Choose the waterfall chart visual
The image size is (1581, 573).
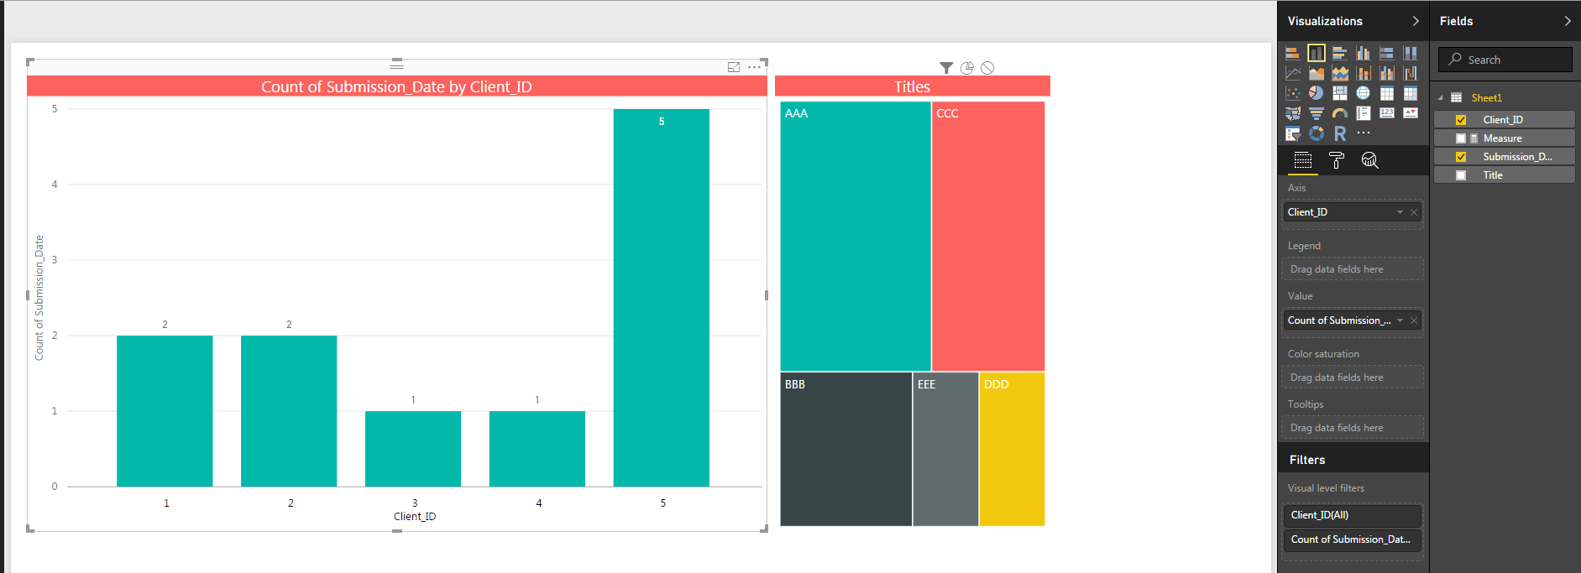point(1411,73)
